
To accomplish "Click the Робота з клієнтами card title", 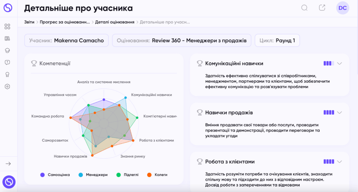I will pyautogui.click(x=230, y=162).
